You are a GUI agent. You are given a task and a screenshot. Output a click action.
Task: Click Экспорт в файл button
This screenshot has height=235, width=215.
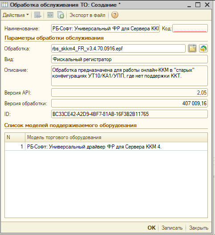point(87,15)
